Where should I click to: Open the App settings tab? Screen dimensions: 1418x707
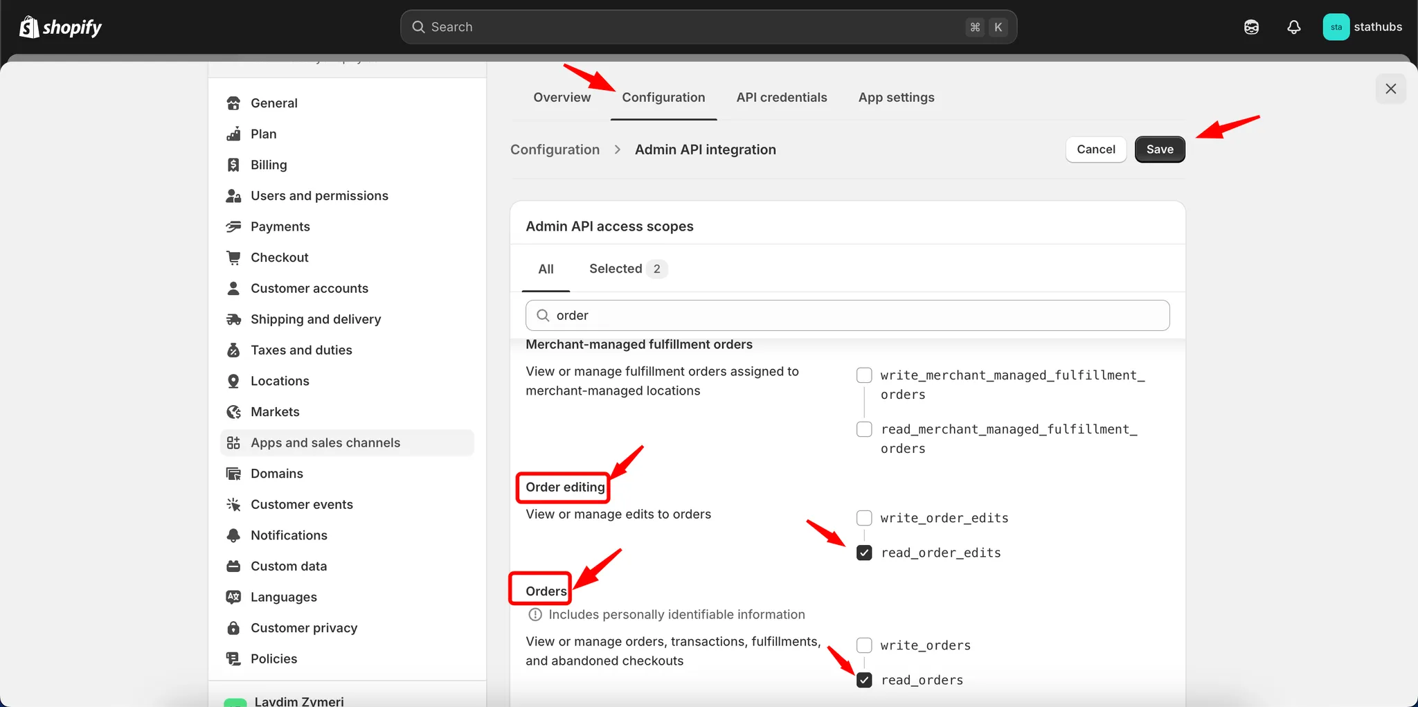(x=896, y=98)
